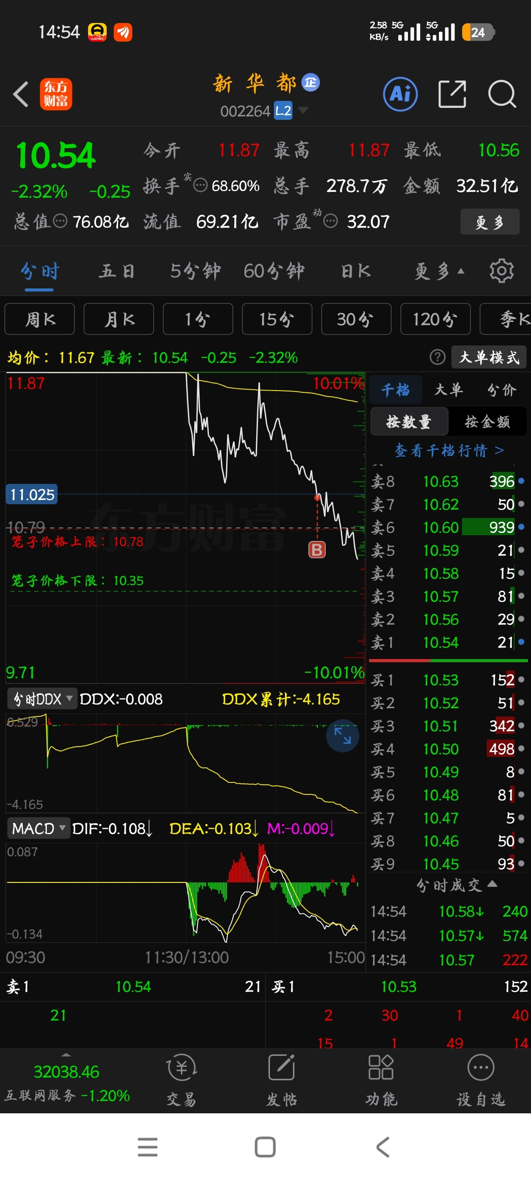Open the Ai assistant icon

pyautogui.click(x=400, y=95)
